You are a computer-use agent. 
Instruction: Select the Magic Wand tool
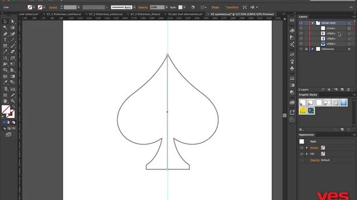(x=5, y=27)
